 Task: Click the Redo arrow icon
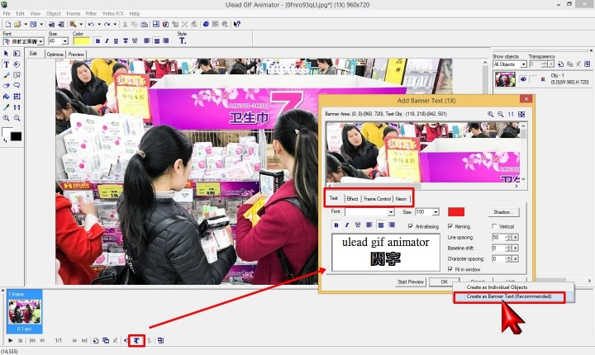click(107, 24)
